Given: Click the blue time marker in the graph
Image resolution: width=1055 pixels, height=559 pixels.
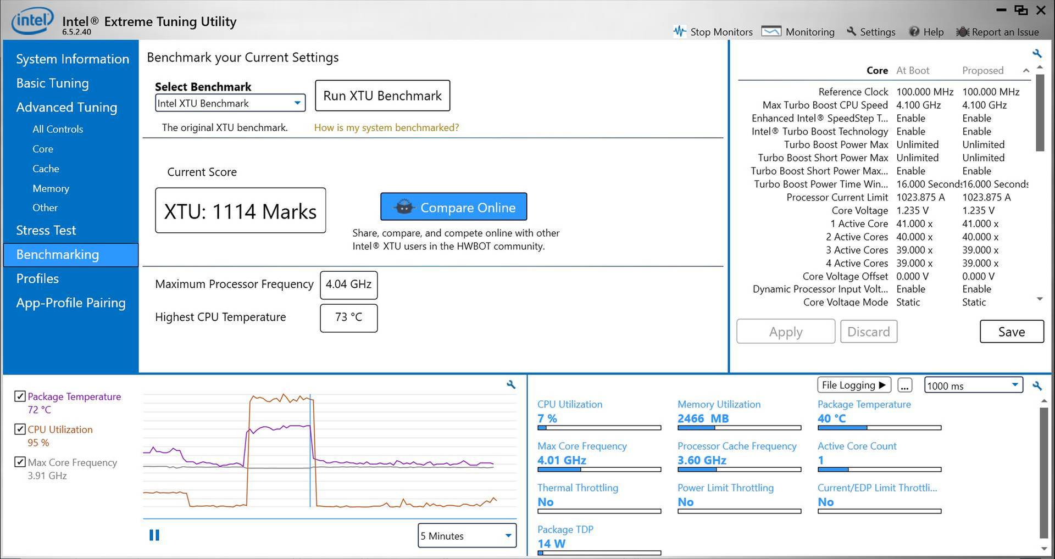Looking at the screenshot, I should tap(310, 450).
